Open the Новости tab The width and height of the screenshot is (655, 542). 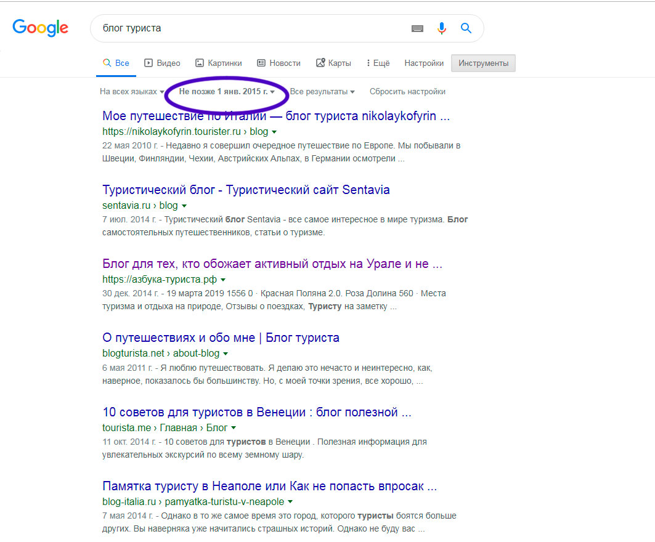pyautogui.click(x=279, y=63)
